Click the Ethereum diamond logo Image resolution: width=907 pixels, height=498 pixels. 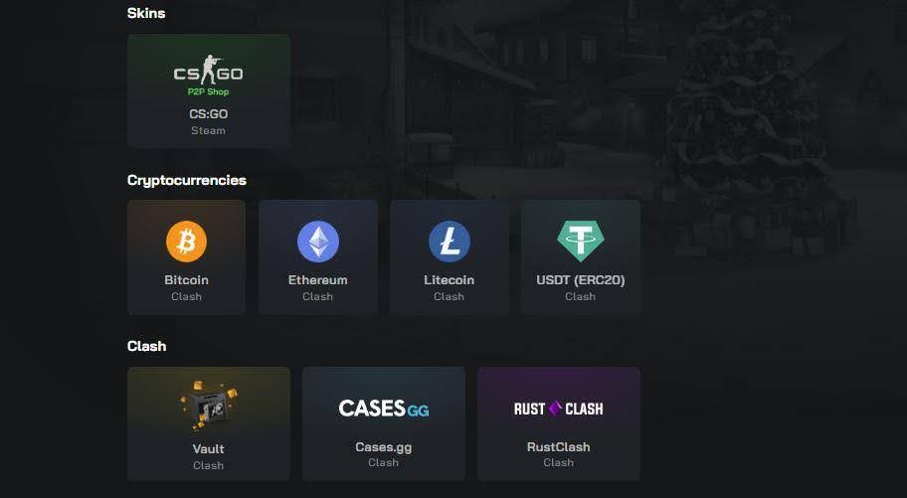pyautogui.click(x=317, y=242)
